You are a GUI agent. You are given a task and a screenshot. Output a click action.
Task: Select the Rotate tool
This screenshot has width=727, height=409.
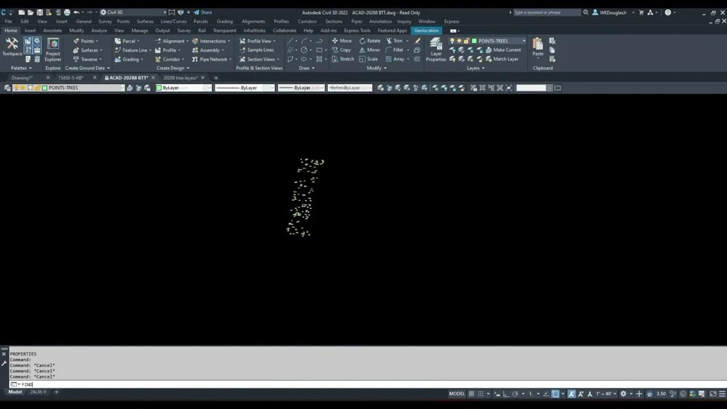tap(369, 41)
